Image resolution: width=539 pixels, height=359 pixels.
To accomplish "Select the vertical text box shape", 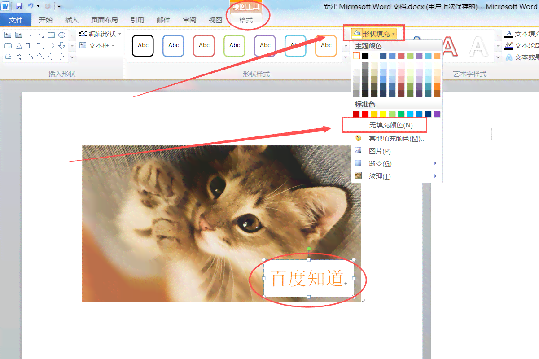I will point(18,35).
